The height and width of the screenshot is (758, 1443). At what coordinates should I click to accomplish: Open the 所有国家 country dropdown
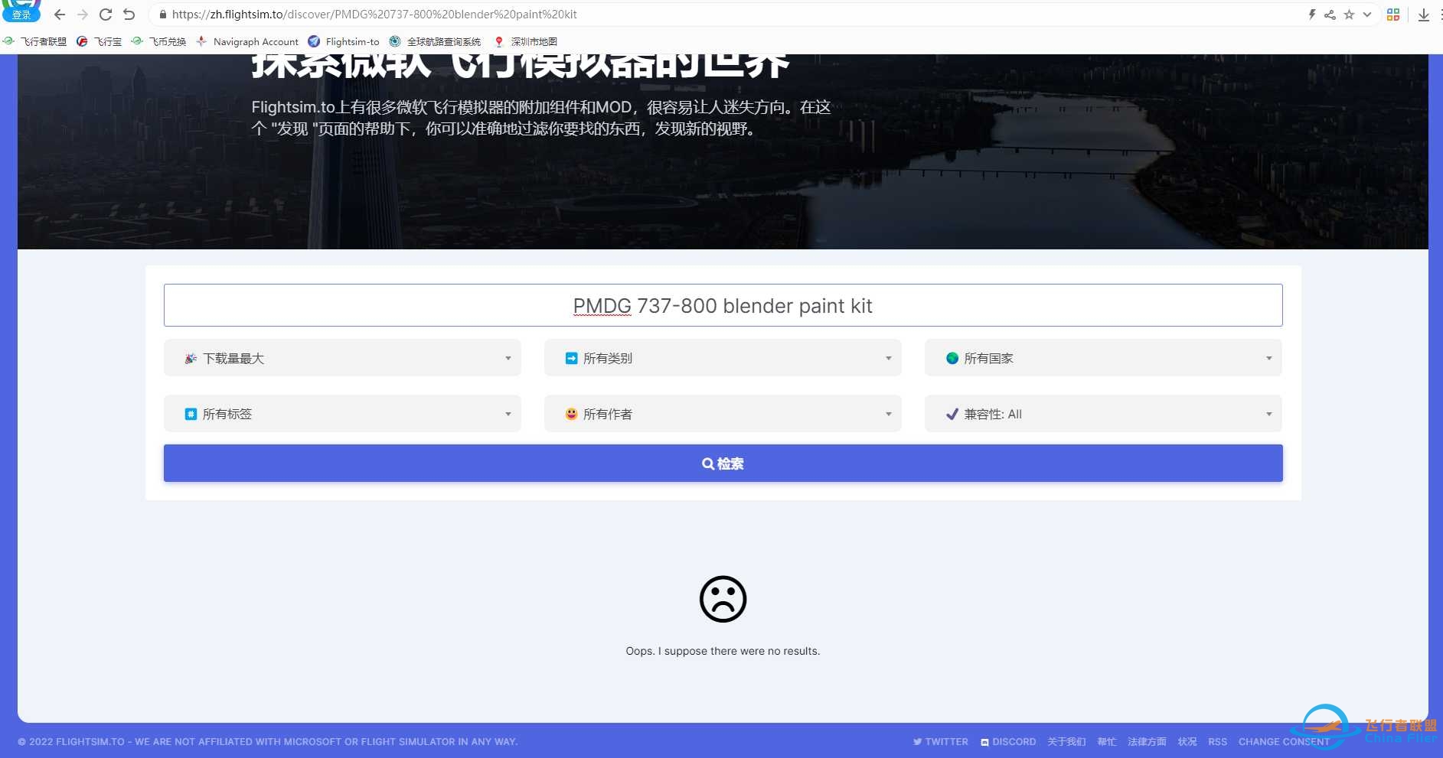(x=1102, y=358)
